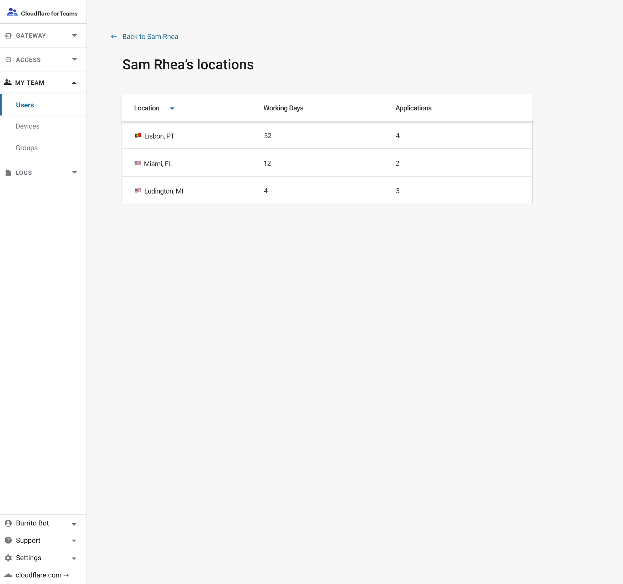This screenshot has height=584, width=623.
Task: Open the Burrito Bot account dropdown
Action: coord(74,524)
